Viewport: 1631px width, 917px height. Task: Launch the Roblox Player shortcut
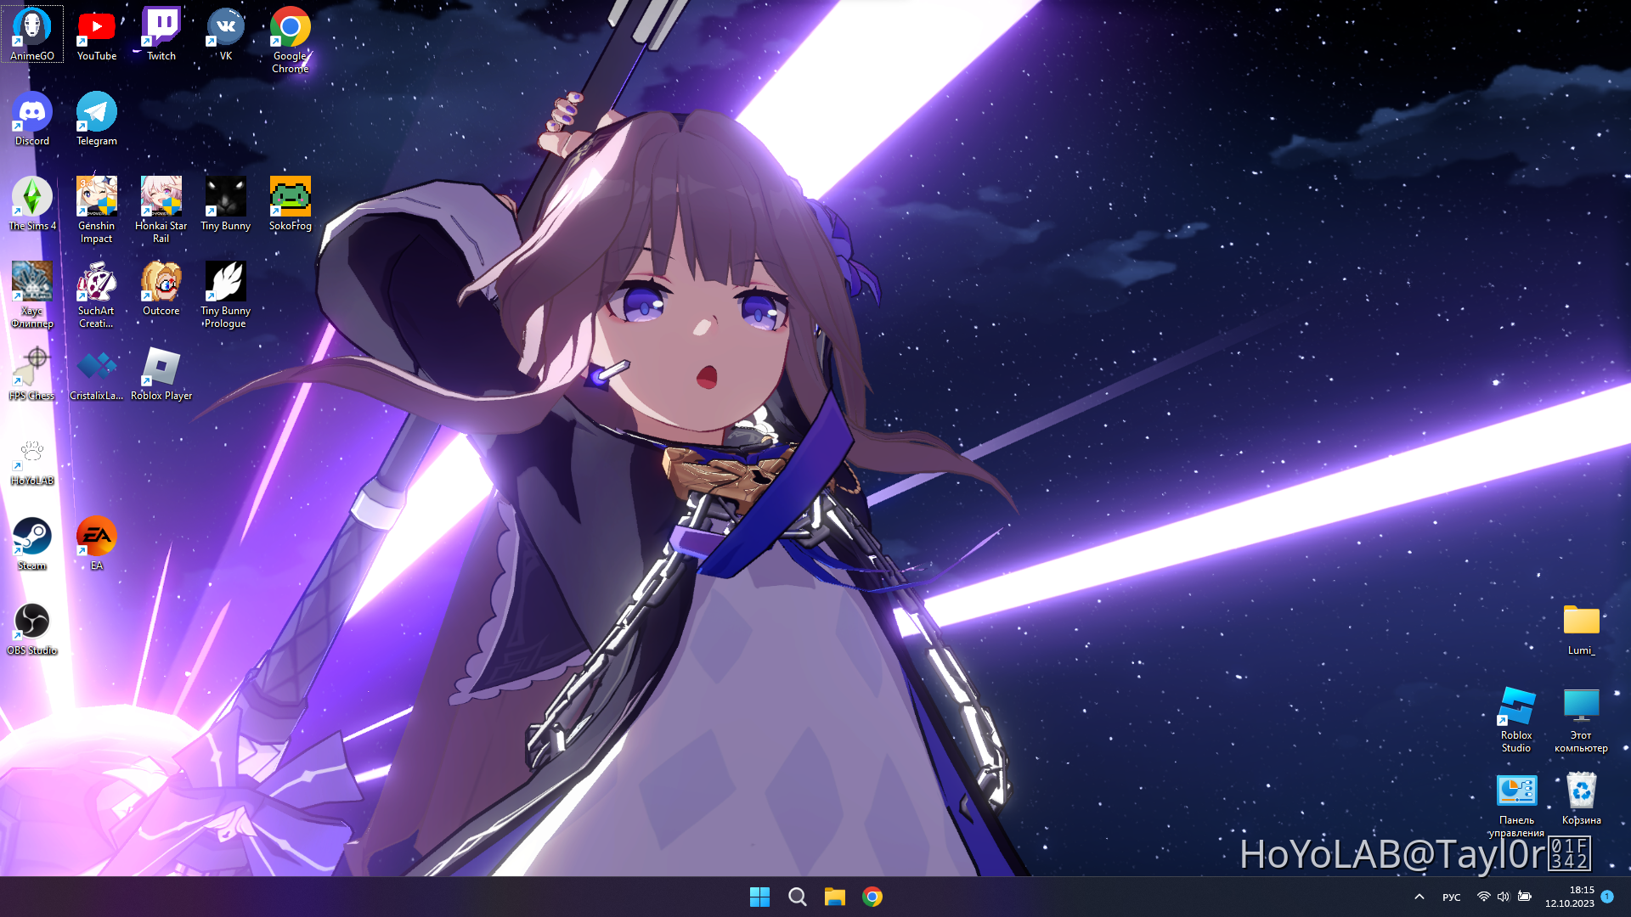[x=161, y=374]
